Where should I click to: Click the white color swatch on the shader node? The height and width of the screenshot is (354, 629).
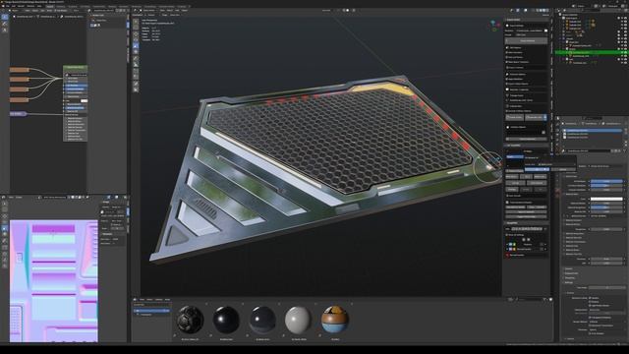(x=84, y=100)
